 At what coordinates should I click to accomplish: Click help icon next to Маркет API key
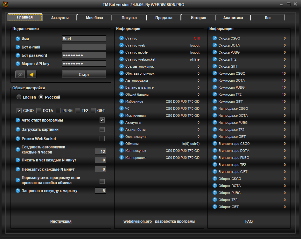click(18, 64)
